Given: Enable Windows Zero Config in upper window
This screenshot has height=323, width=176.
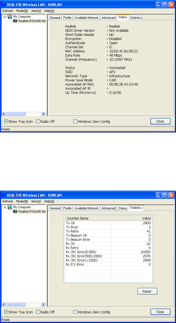Looking at the screenshot, I should point(75,121).
